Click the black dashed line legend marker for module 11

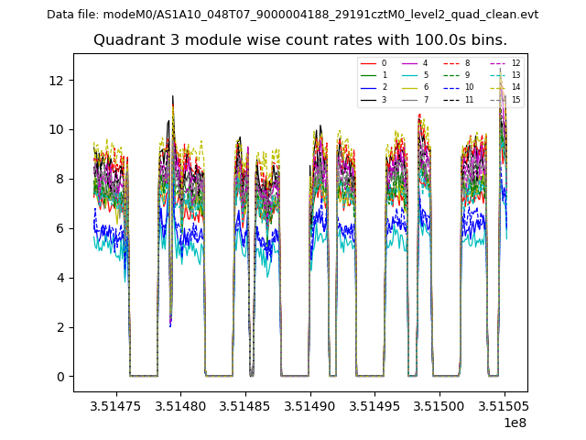pos(450,100)
